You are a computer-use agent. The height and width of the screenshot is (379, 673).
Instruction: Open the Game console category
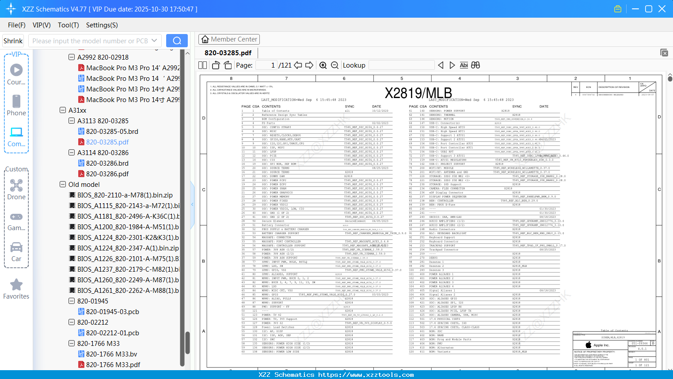coord(16,221)
